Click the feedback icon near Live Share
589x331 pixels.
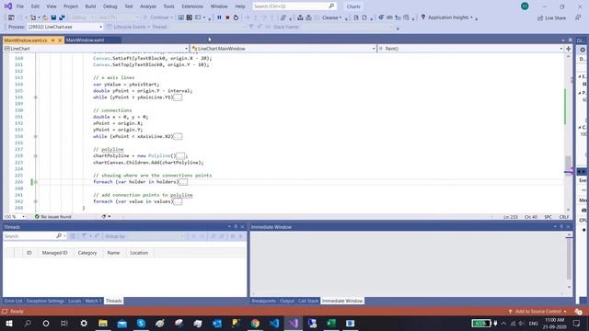click(578, 17)
